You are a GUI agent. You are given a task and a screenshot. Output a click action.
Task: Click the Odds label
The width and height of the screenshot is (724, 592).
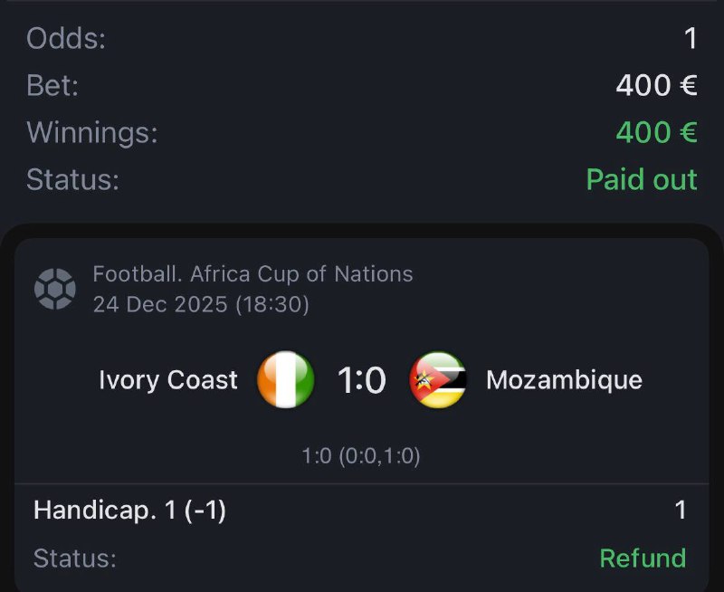(64, 39)
